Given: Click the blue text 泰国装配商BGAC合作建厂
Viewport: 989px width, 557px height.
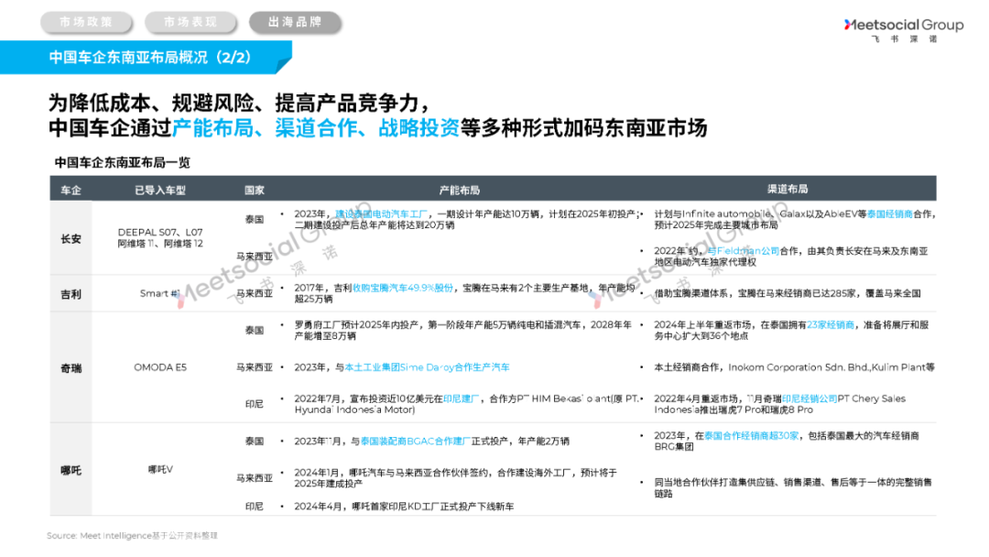Looking at the screenshot, I should click(415, 441).
